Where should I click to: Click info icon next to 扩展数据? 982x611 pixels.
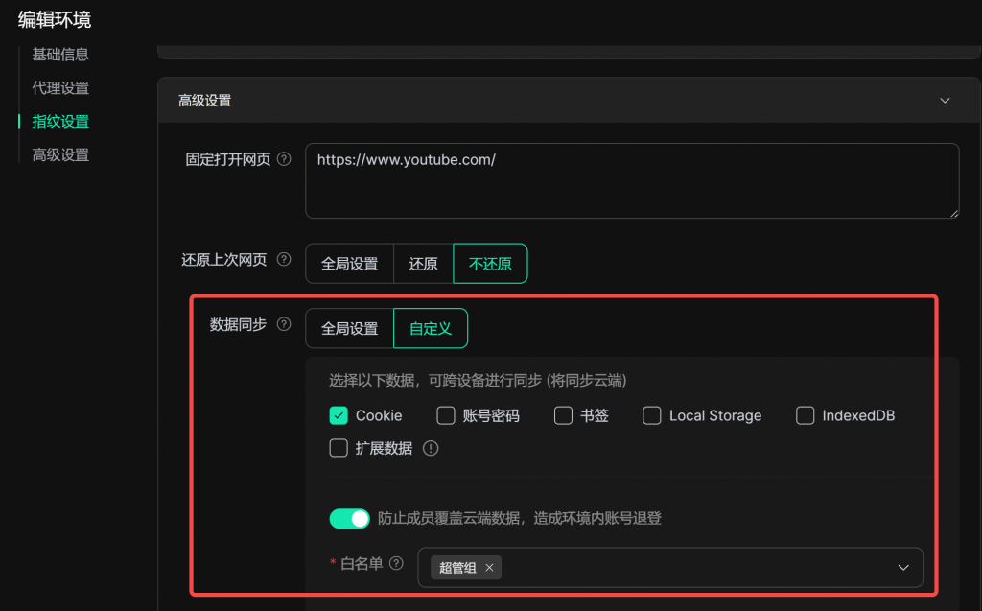point(431,448)
